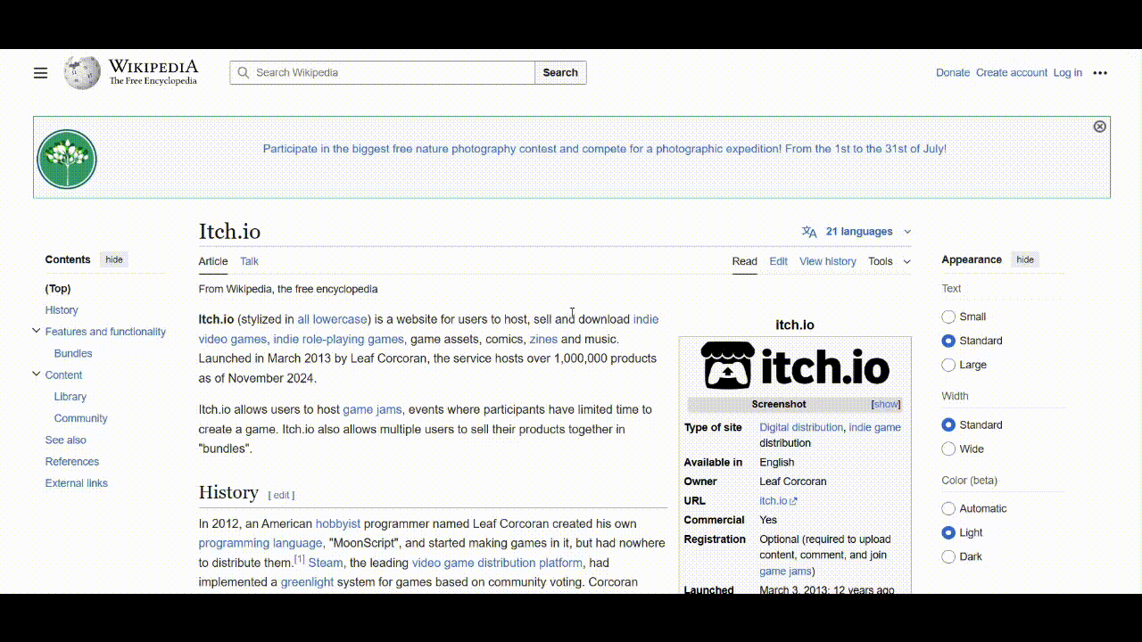
Task: Jump to (Top) in contents
Action: point(58,288)
